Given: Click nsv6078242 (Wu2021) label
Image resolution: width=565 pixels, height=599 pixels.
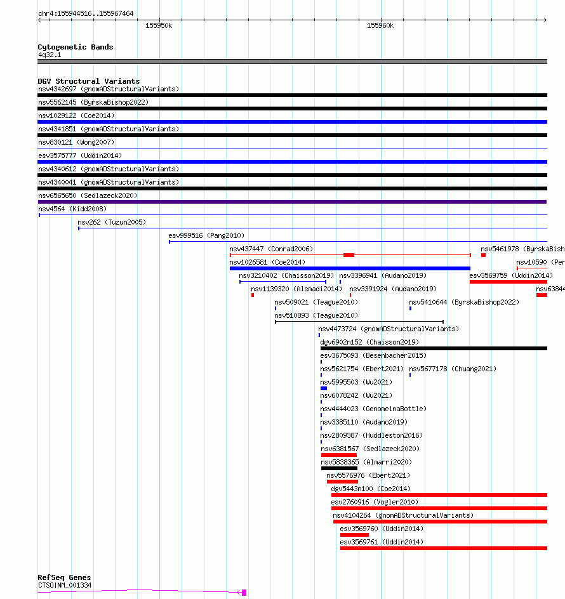Looking at the screenshot, I should [356, 396].
